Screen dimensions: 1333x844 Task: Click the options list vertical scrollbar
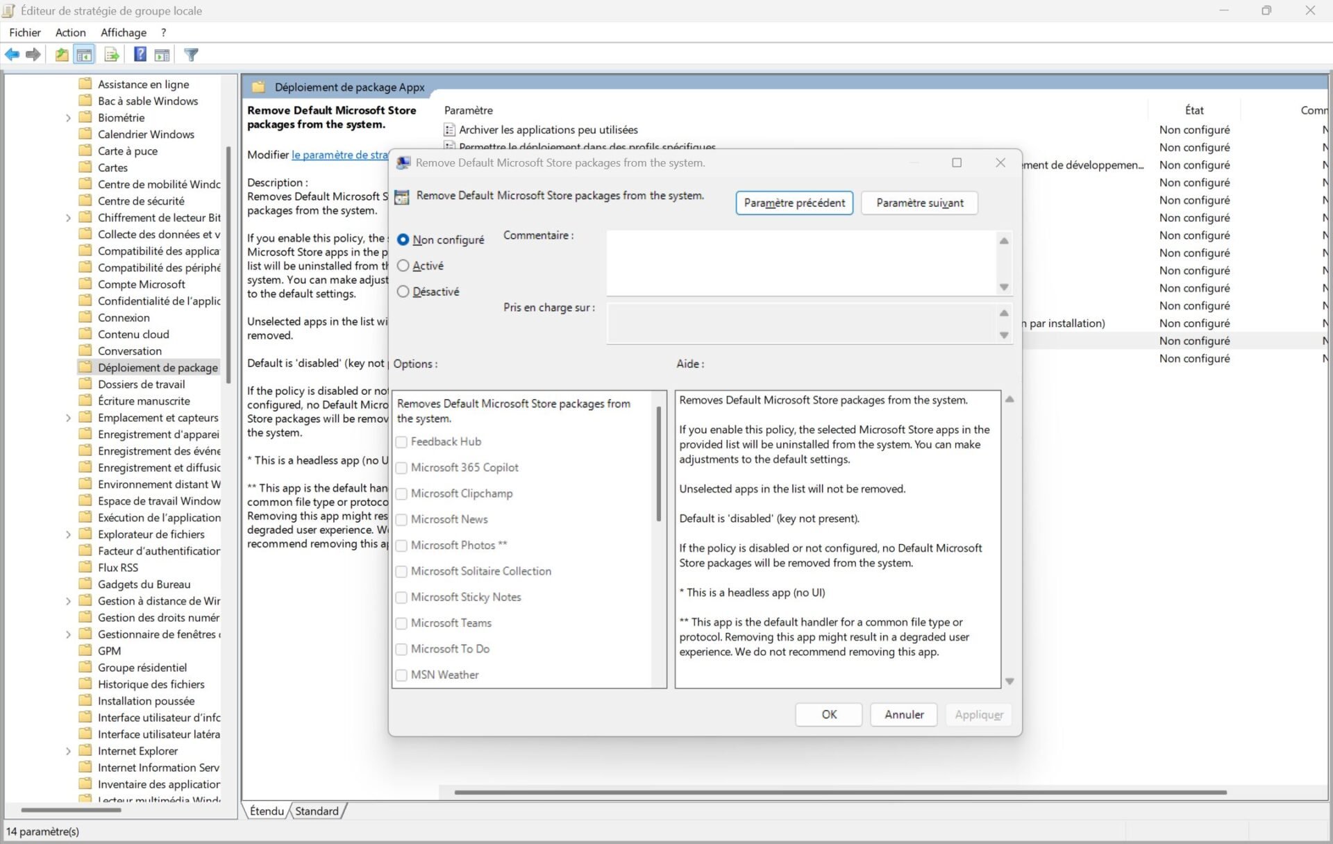pos(658,465)
